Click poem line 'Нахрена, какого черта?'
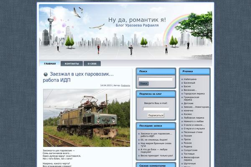 pos(56,164)
